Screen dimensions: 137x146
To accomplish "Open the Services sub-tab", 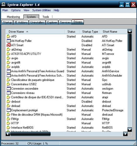I will [x=65, y=22].
